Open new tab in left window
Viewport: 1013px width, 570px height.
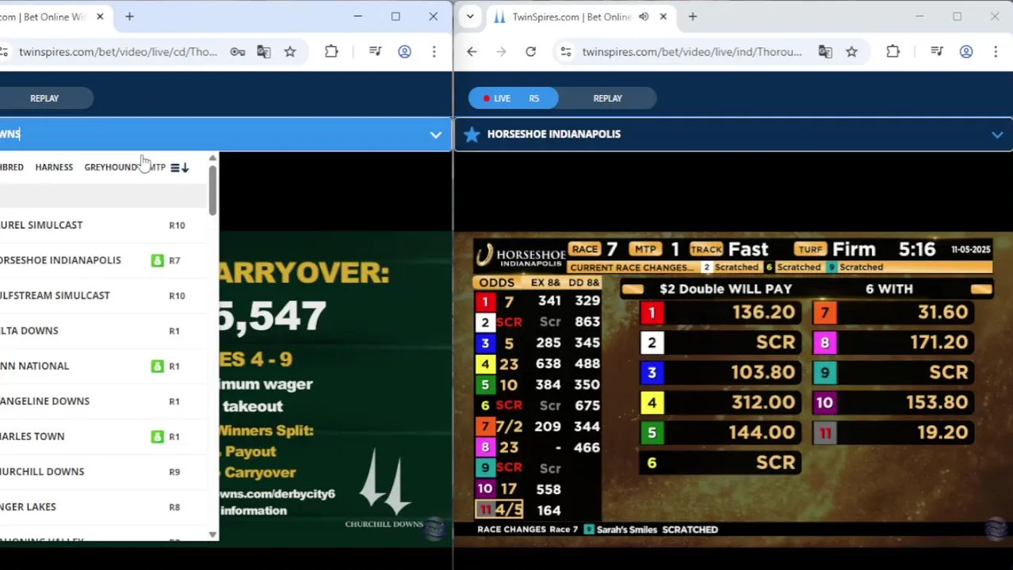point(129,16)
